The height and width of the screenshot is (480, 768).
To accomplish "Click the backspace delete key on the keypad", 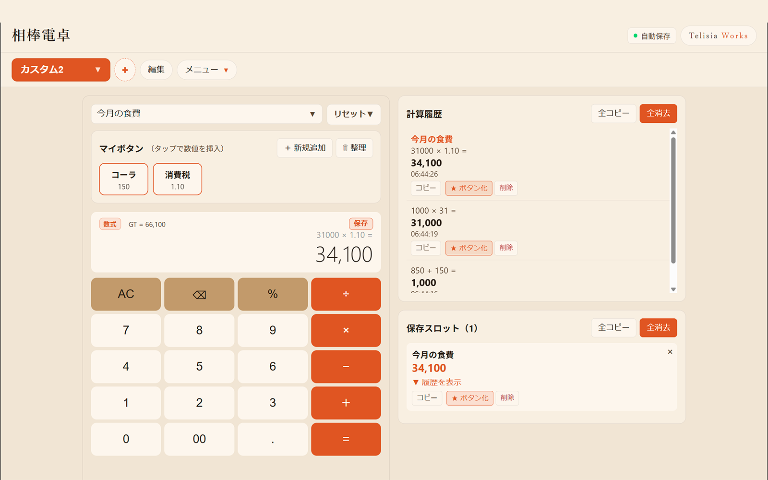I will [x=199, y=294].
